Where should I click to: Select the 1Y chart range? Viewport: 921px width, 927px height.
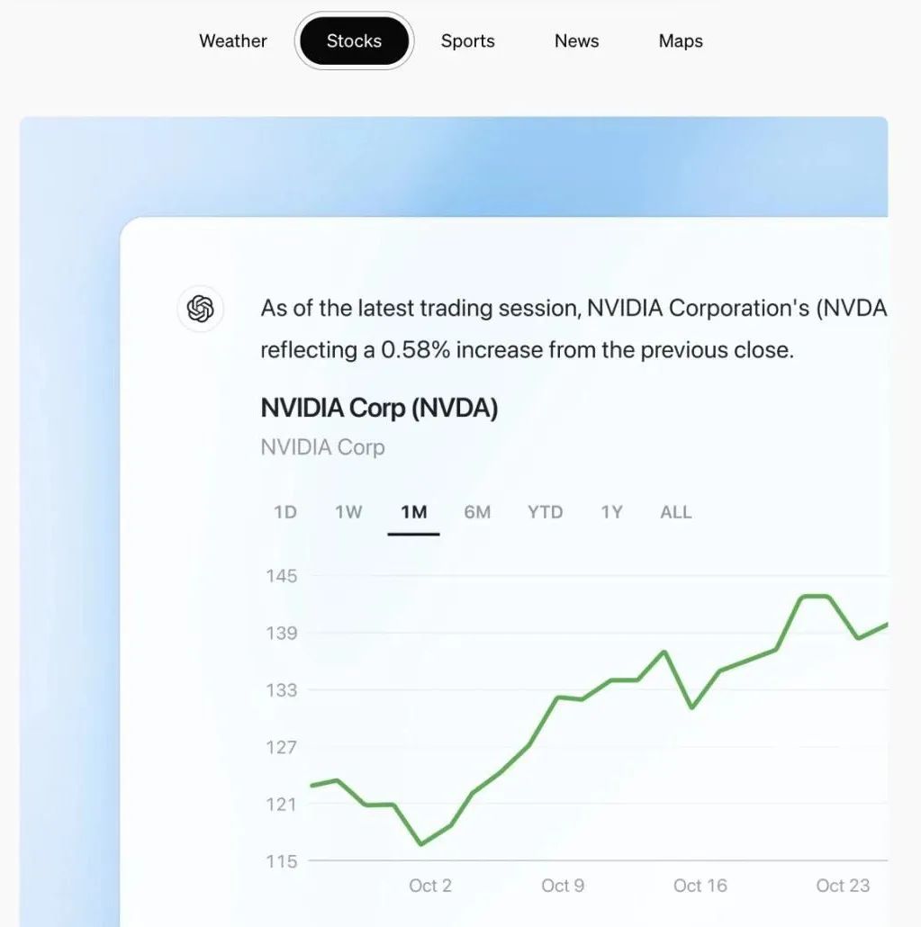(x=611, y=512)
